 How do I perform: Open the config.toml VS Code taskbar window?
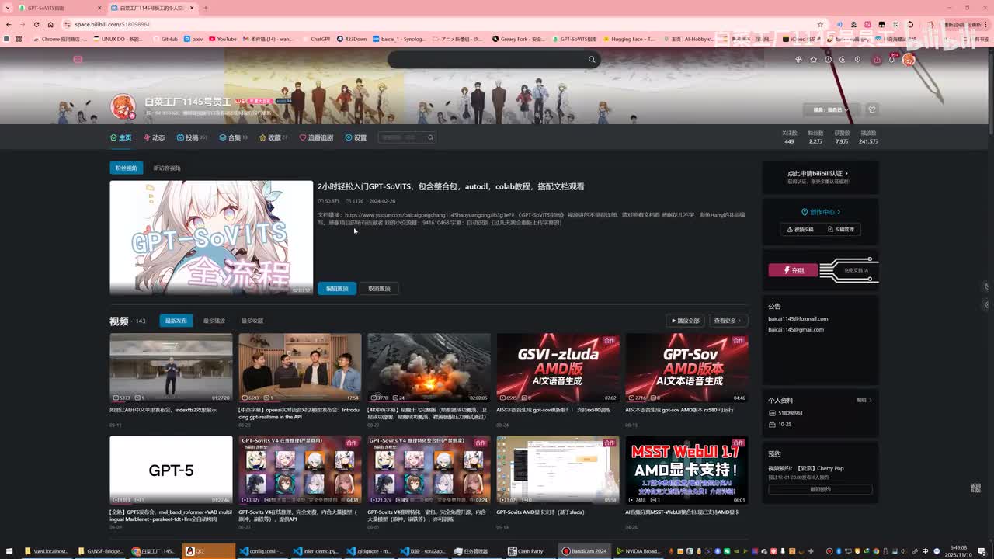[x=262, y=551]
